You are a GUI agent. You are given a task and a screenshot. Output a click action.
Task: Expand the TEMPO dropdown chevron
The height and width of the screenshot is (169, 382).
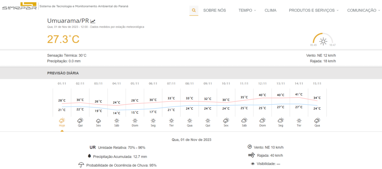(x=255, y=10)
